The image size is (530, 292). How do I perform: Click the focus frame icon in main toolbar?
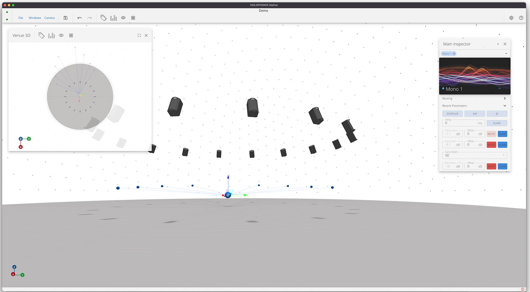(x=133, y=18)
